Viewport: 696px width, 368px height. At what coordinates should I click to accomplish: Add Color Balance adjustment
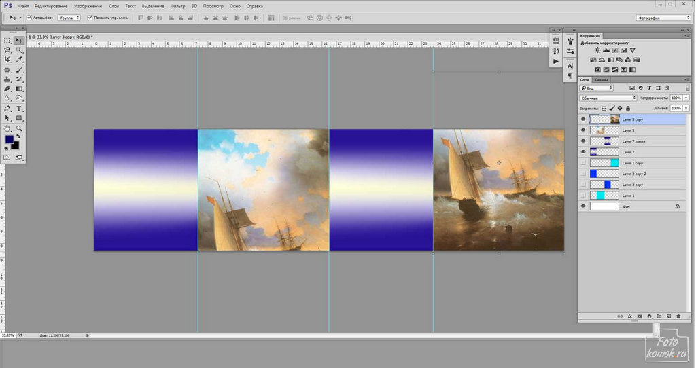pyautogui.click(x=602, y=60)
